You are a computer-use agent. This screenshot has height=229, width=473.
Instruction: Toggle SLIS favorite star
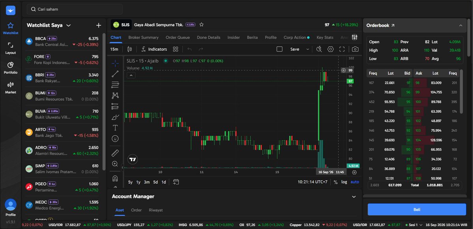(202, 25)
